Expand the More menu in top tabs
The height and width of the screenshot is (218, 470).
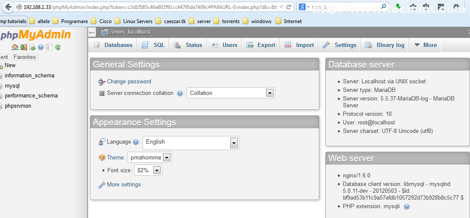pyautogui.click(x=425, y=45)
